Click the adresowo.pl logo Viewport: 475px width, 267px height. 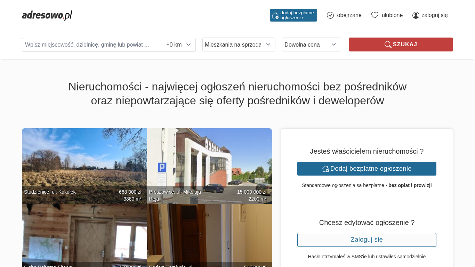pyautogui.click(x=47, y=15)
